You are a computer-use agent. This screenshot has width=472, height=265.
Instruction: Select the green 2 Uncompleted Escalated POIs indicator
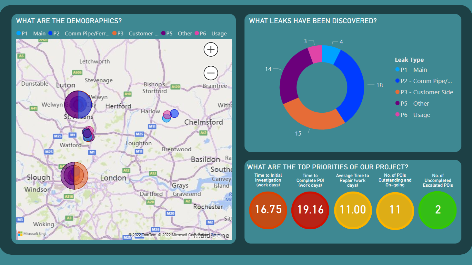point(437,210)
